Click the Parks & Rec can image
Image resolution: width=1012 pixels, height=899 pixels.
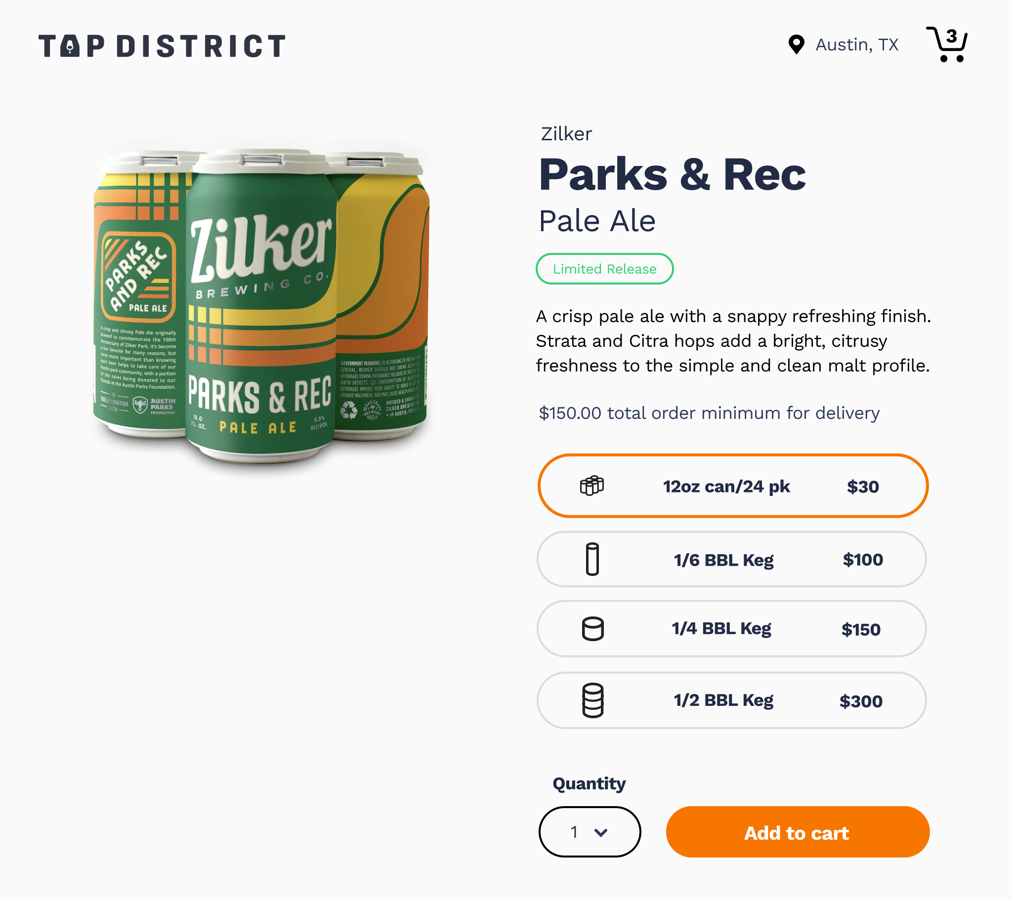coord(261,304)
